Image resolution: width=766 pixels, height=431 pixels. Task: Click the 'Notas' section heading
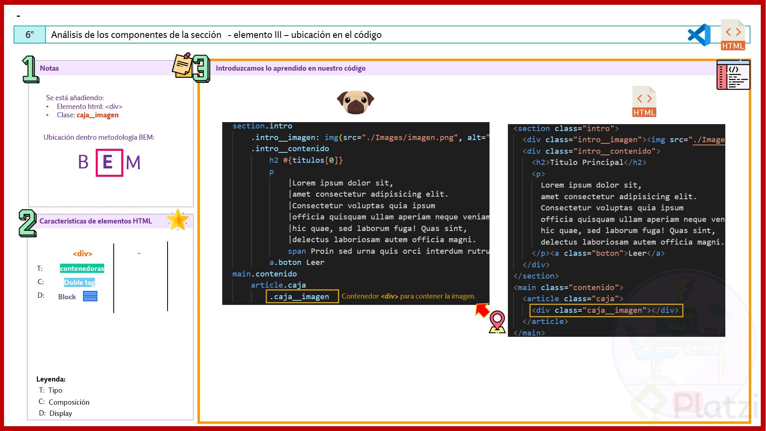[49, 68]
